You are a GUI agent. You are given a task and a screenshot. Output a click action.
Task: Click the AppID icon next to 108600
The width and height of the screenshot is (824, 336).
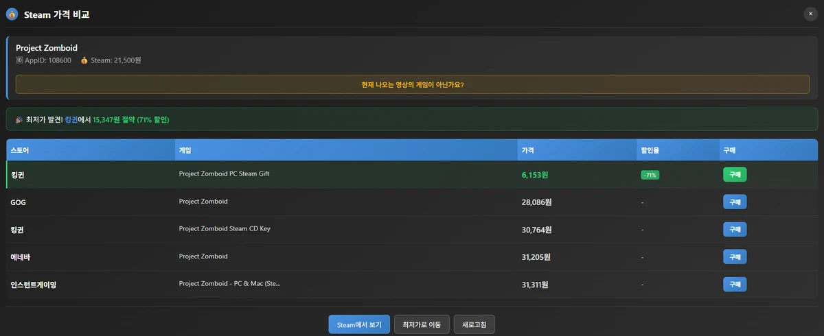pyautogui.click(x=19, y=60)
